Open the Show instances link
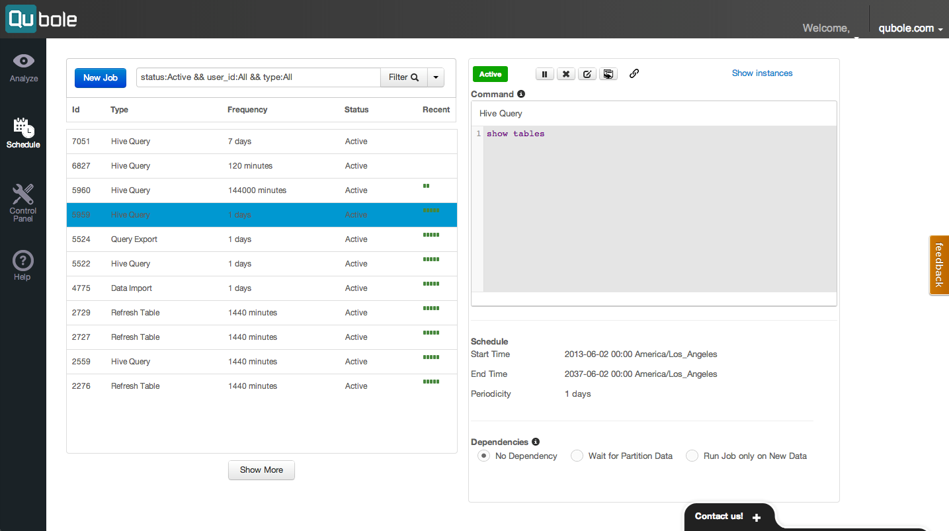 point(762,73)
